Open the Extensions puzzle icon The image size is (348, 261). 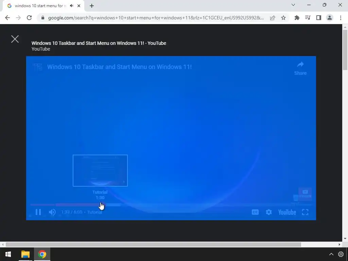click(x=297, y=18)
